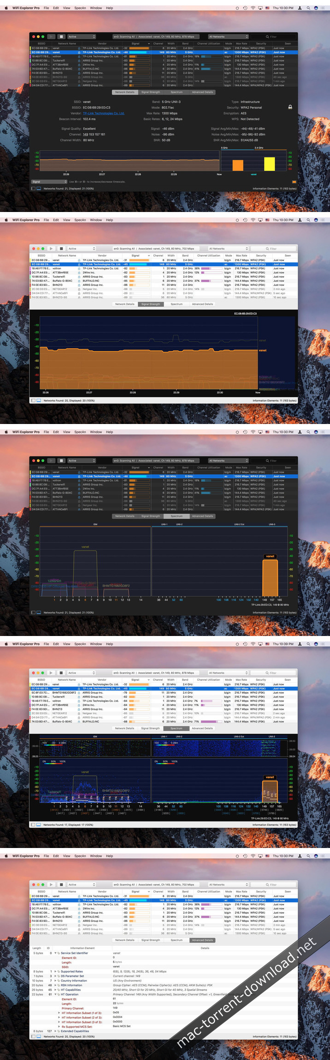This screenshot has height=1060, width=330.
Task: Click the orange badge icon beside the timescale hint
Action: [294, 182]
